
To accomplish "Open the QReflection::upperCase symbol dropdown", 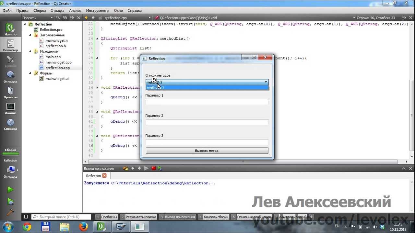I will tap(255, 18).
